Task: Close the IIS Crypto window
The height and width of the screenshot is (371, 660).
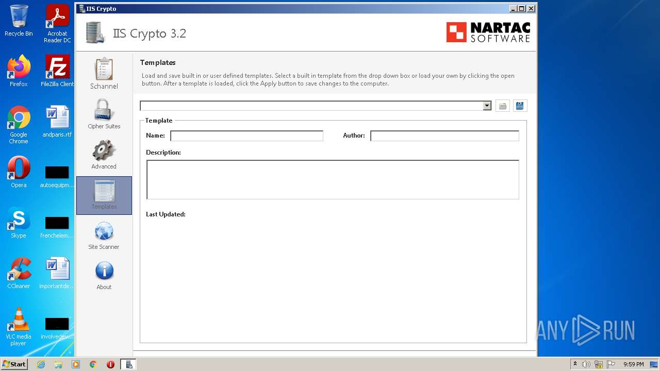Action: coord(531,8)
